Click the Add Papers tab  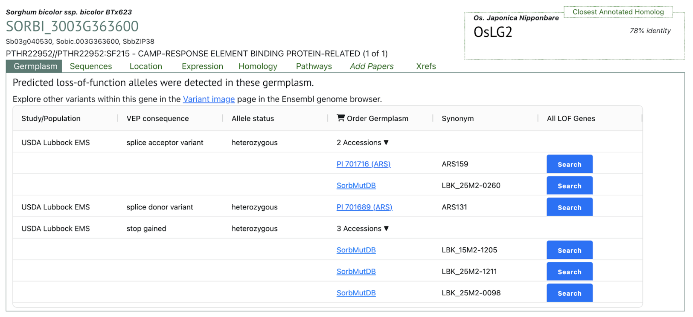point(372,66)
